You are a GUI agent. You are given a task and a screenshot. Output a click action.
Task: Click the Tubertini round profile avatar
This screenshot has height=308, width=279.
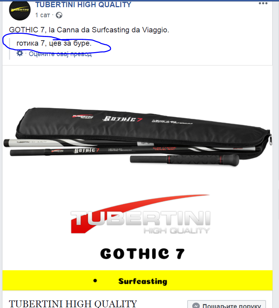coord(20,10)
